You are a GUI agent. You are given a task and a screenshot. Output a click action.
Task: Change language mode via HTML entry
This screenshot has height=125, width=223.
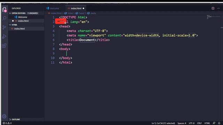click(x=207, y=123)
